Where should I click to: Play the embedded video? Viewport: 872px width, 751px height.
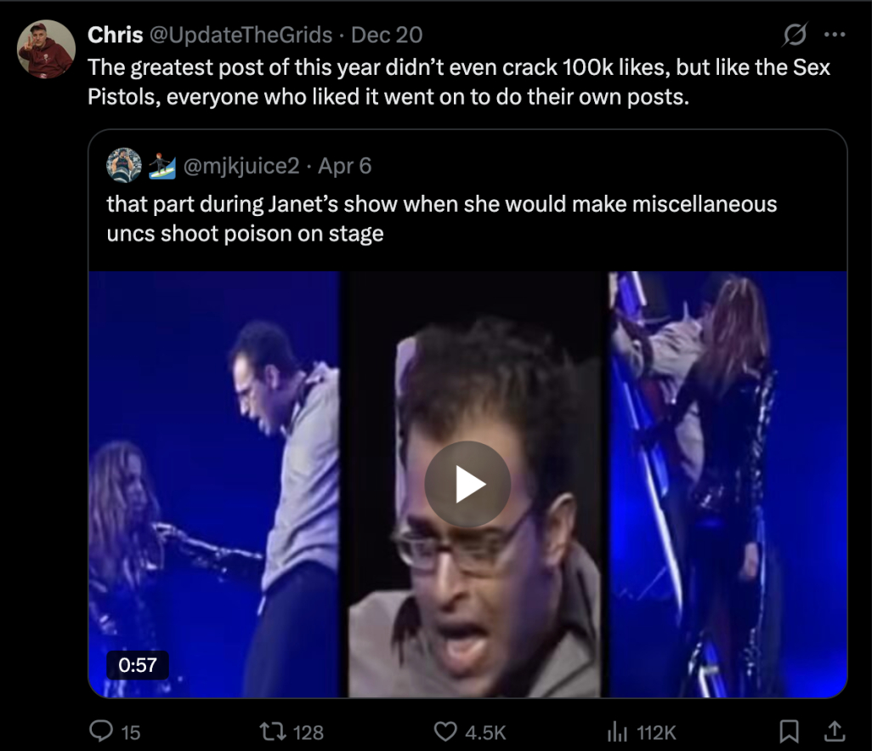(x=467, y=484)
